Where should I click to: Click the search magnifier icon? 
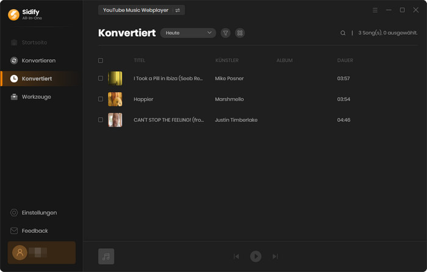343,33
